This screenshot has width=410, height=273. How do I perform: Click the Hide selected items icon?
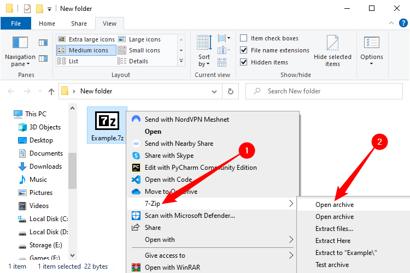pyautogui.click(x=332, y=43)
